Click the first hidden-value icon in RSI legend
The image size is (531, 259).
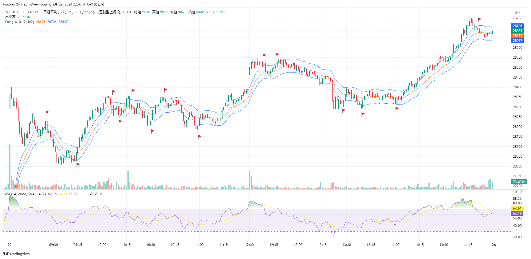pos(71,194)
